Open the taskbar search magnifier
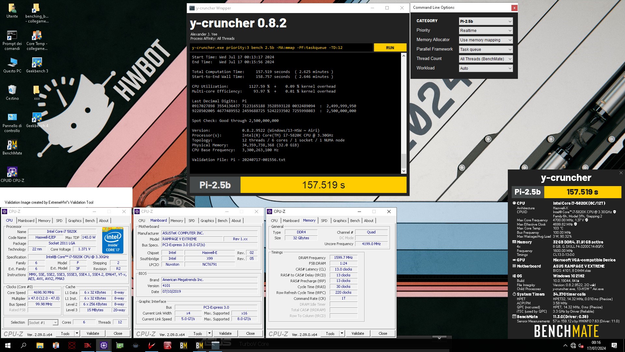The width and height of the screenshot is (625, 352). click(23, 345)
